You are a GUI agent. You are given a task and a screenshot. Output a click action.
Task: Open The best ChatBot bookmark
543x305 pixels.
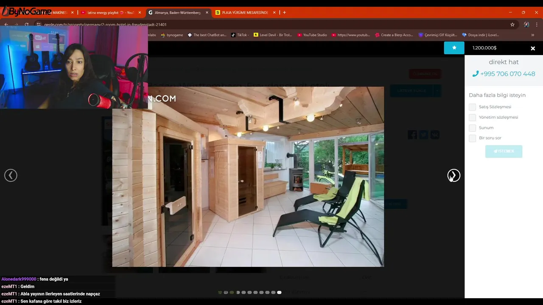tap(207, 35)
